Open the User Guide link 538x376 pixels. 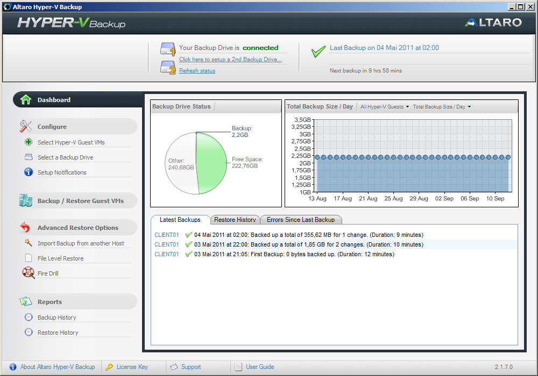(260, 367)
